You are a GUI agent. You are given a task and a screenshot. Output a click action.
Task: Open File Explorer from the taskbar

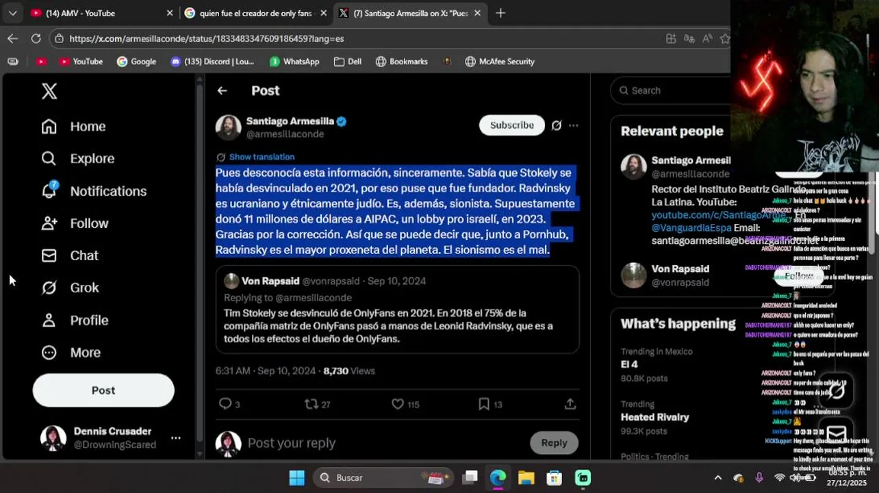coord(526,478)
